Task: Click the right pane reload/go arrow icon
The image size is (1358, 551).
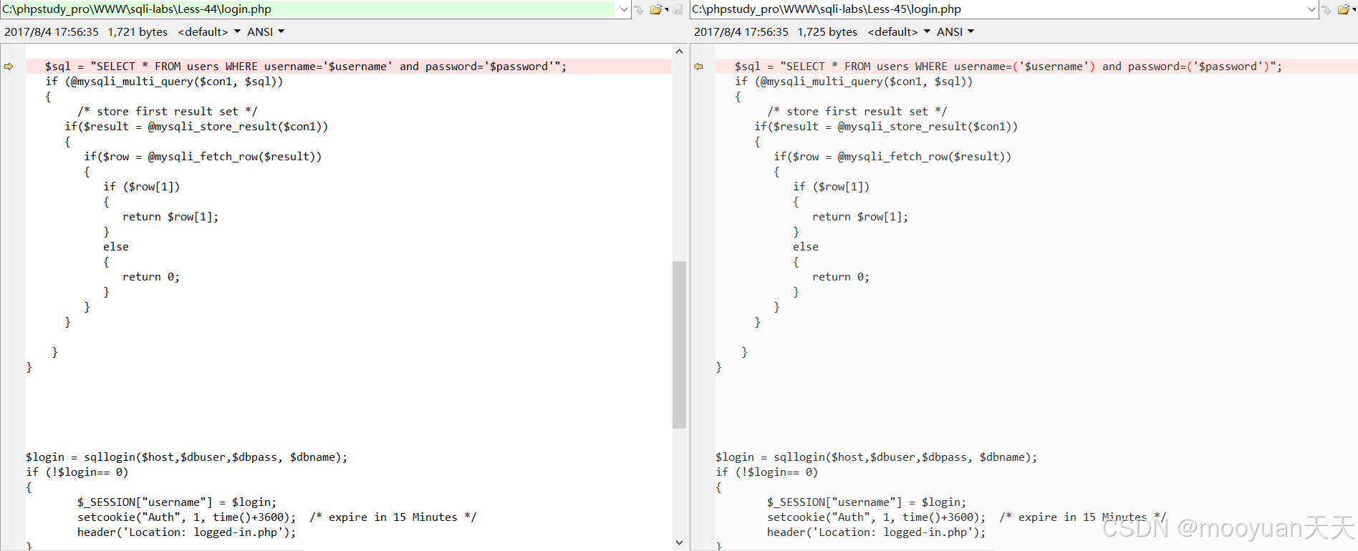Action: click(1326, 9)
